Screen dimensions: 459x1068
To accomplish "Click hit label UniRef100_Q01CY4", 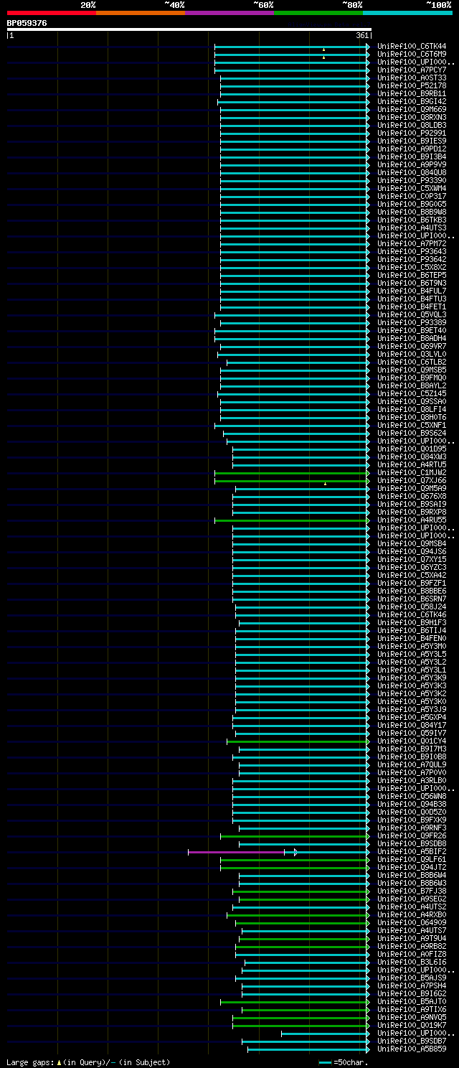I will (x=411, y=741).
